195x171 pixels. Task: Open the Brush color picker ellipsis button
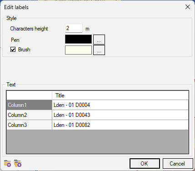point(99,50)
